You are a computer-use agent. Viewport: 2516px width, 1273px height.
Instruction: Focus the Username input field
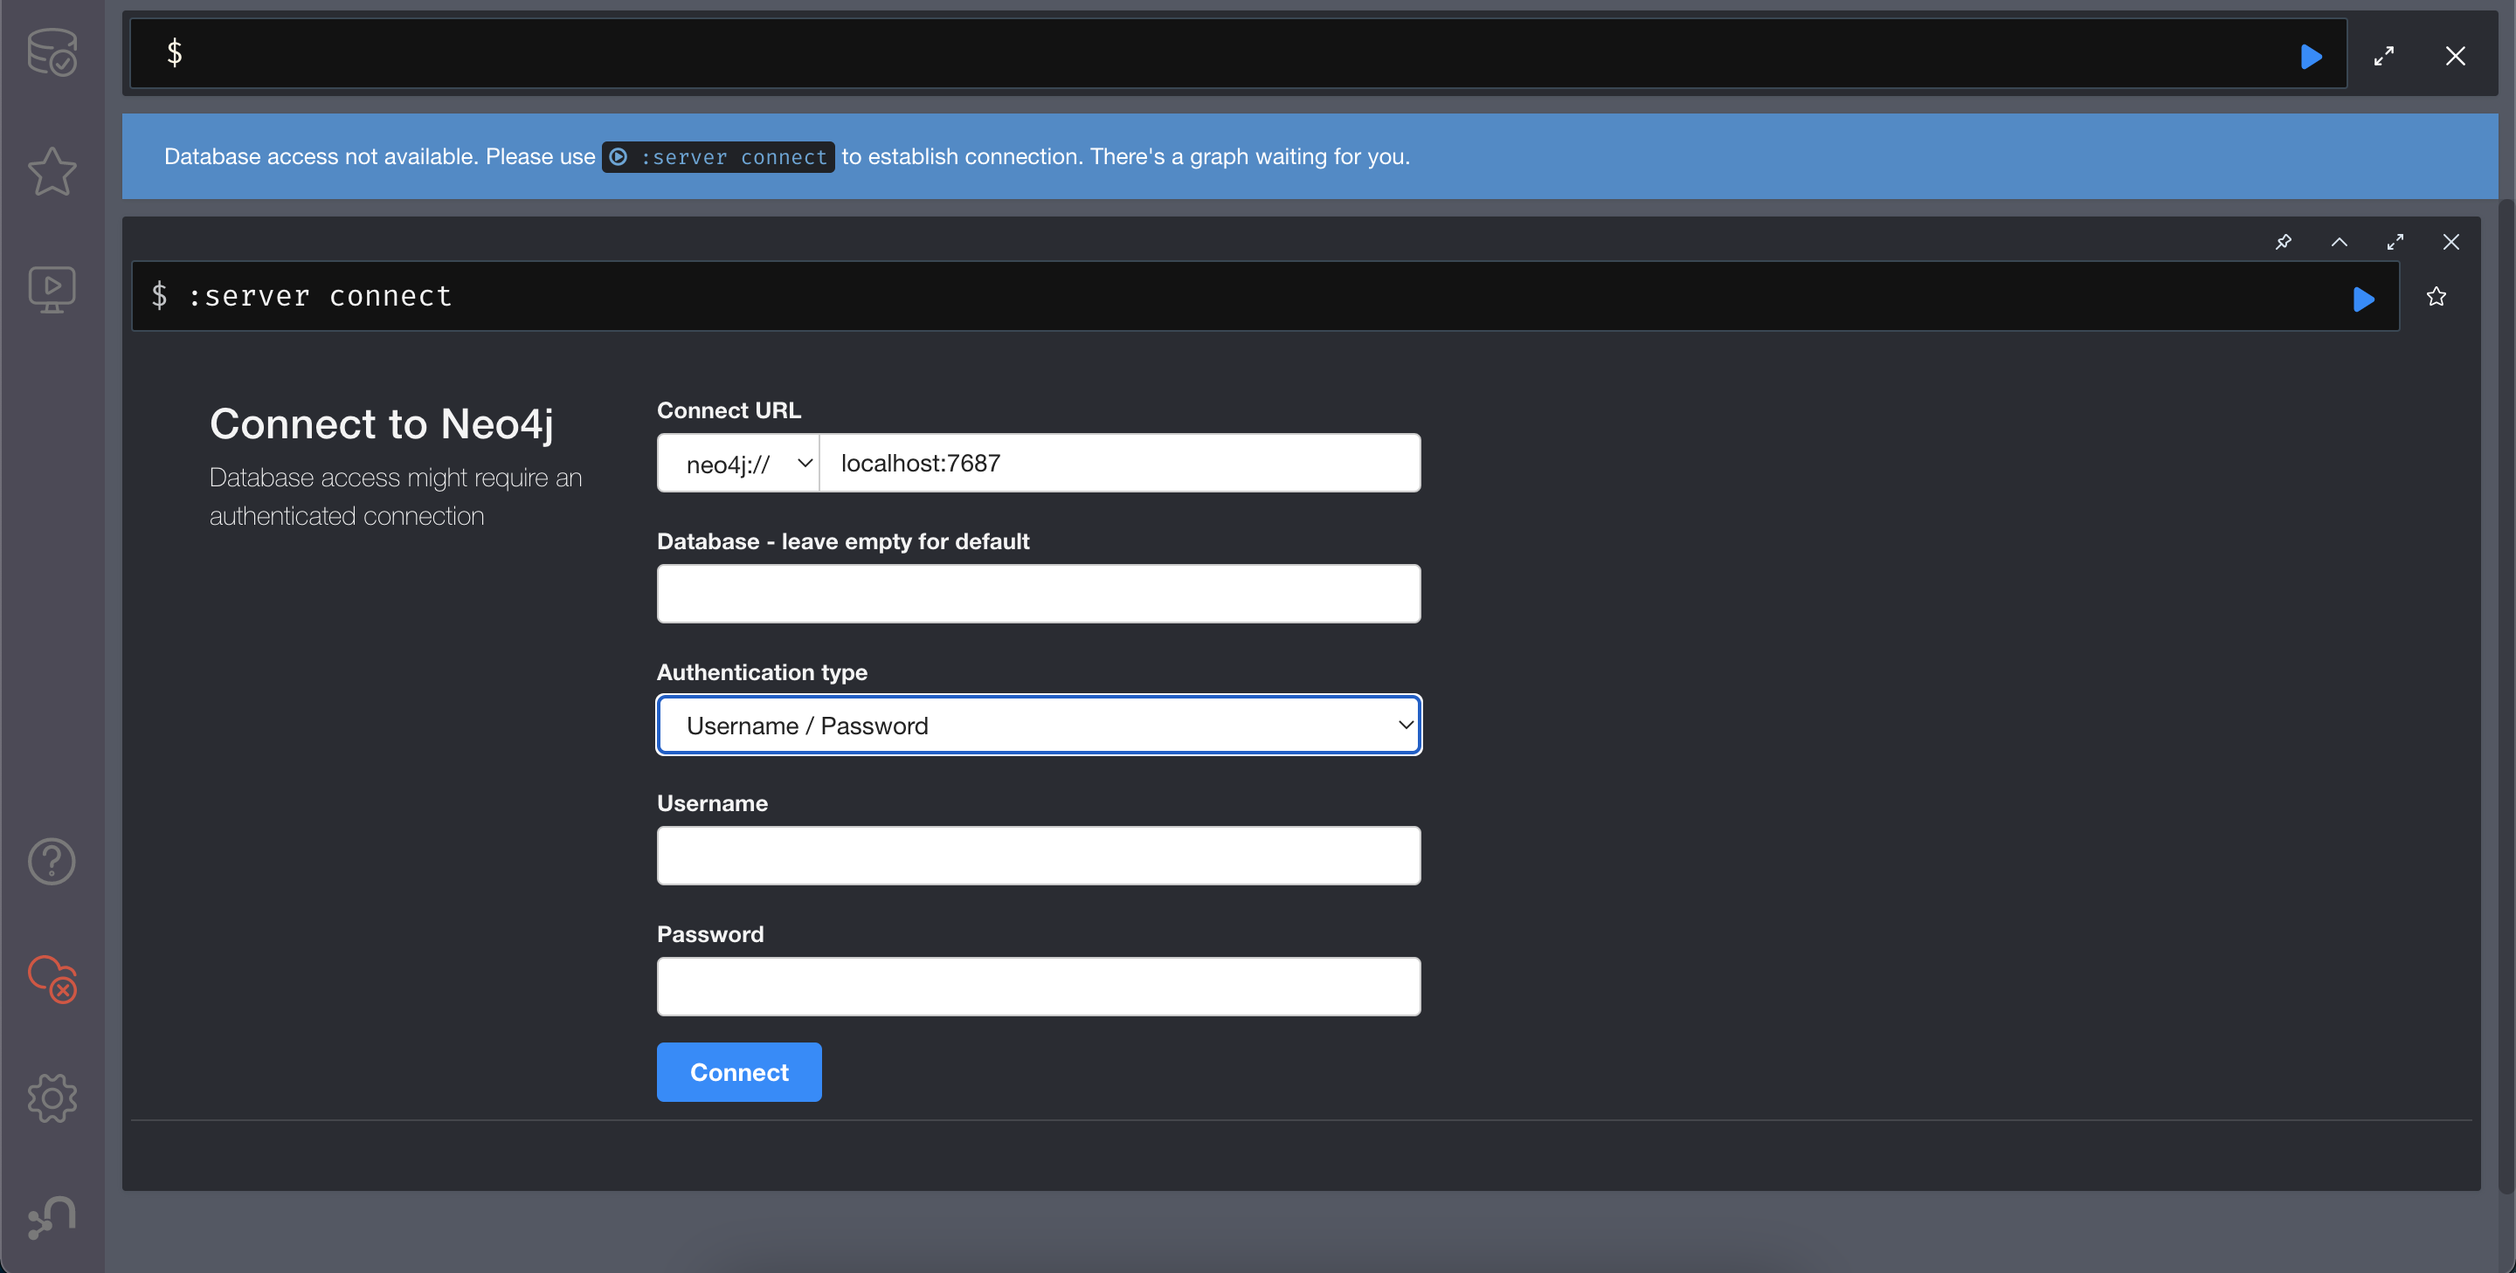1038,857
